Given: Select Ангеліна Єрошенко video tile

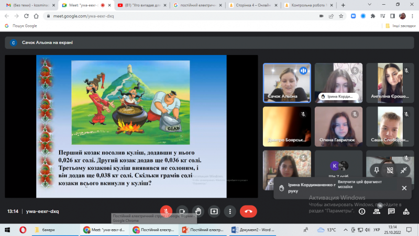Looking at the screenshot, I should coord(390,83).
